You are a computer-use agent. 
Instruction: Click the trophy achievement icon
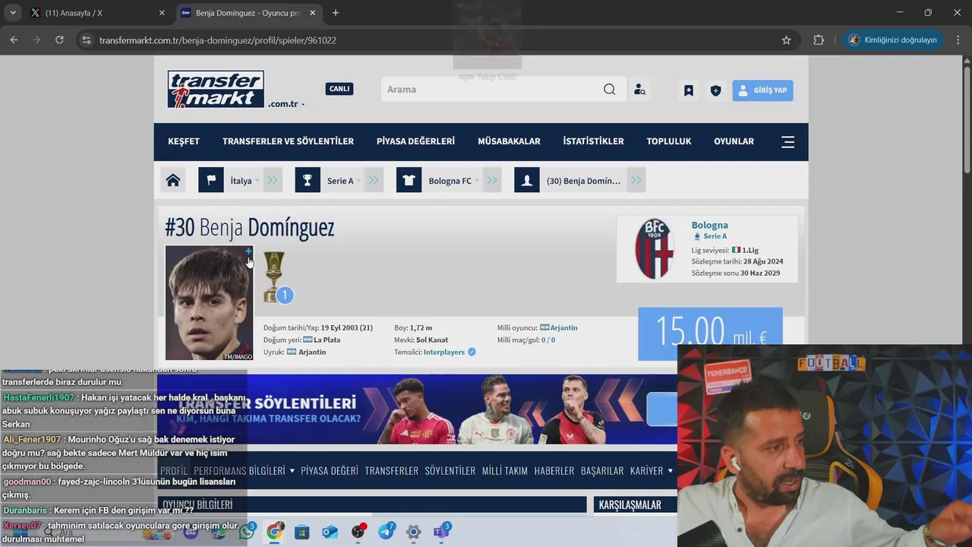274,277
